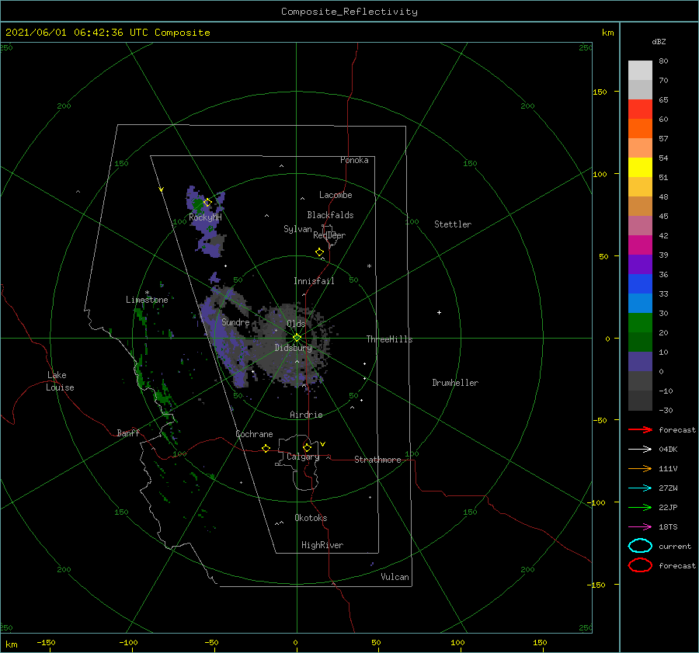Image resolution: width=699 pixels, height=653 pixels.
Task: Click the white plus marker east of ThreeHills
Action: pyautogui.click(x=439, y=312)
